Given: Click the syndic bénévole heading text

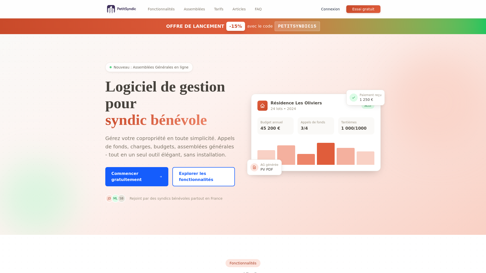Looking at the screenshot, I should 156,120.
